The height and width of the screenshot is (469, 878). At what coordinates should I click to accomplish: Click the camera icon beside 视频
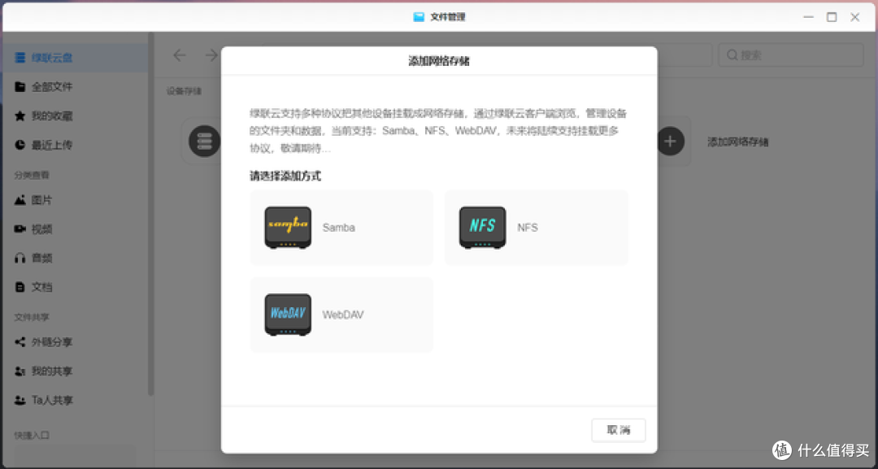[20, 229]
